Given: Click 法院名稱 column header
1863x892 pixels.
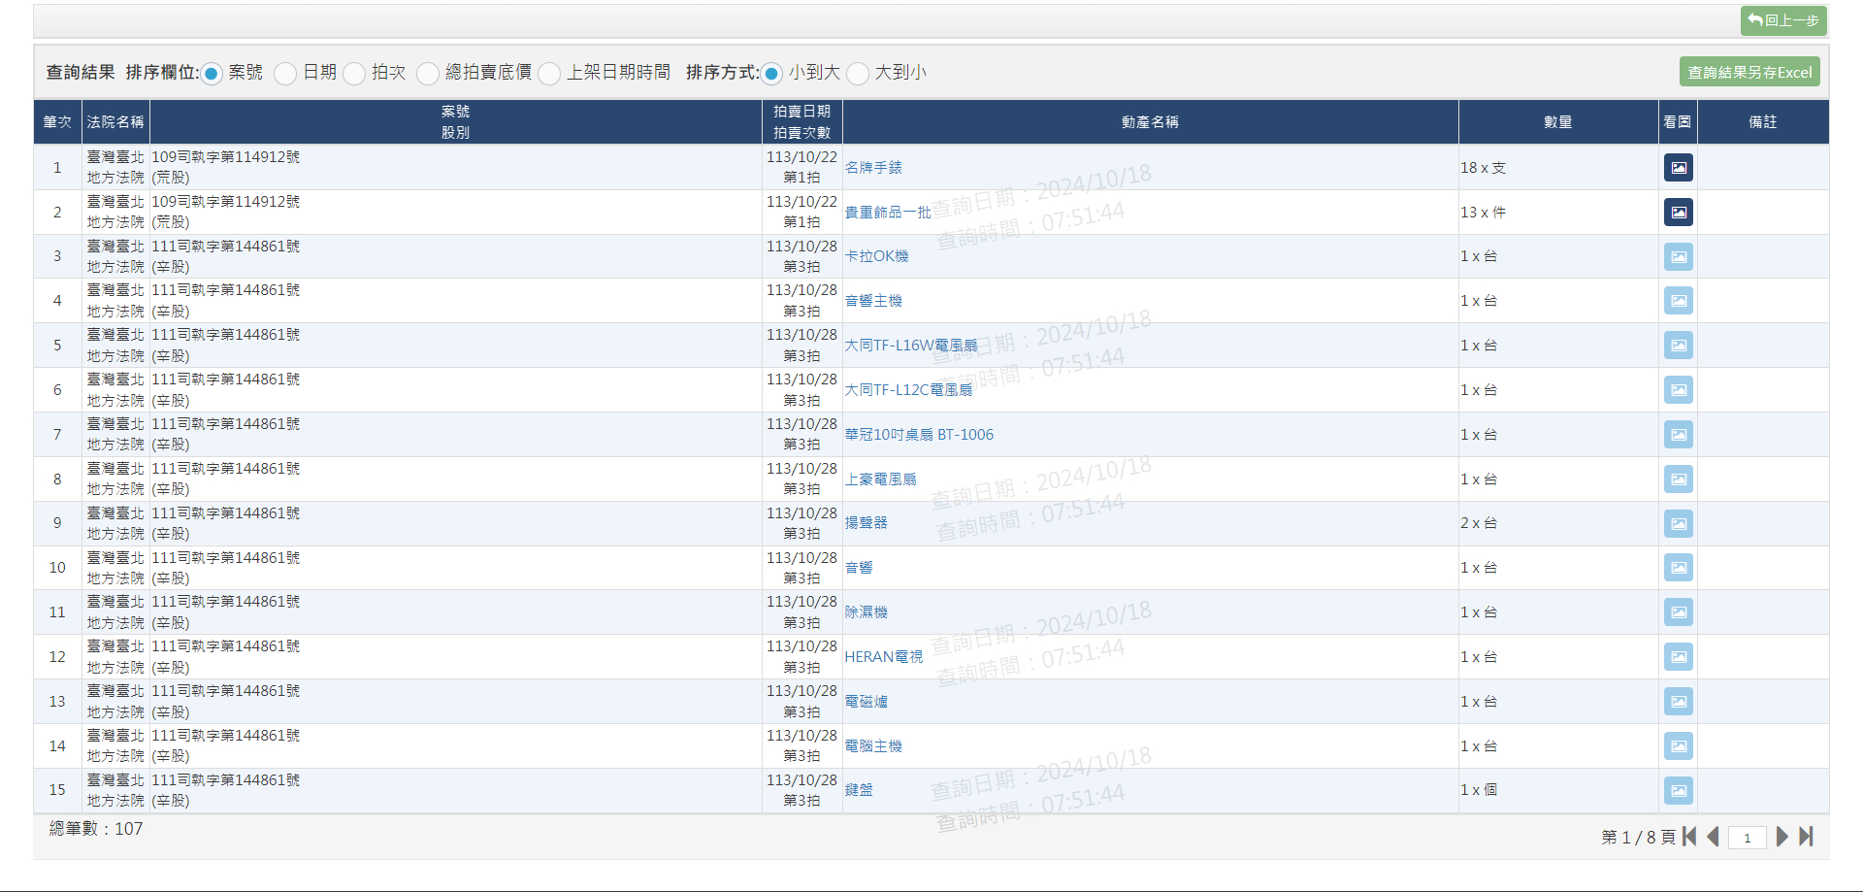Looking at the screenshot, I should [x=115, y=122].
